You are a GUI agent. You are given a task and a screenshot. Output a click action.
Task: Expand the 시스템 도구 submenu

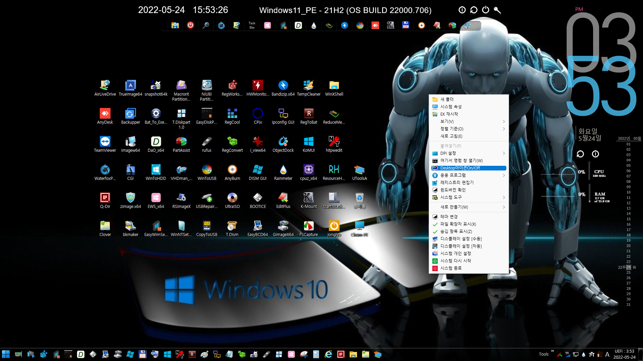[469, 197]
